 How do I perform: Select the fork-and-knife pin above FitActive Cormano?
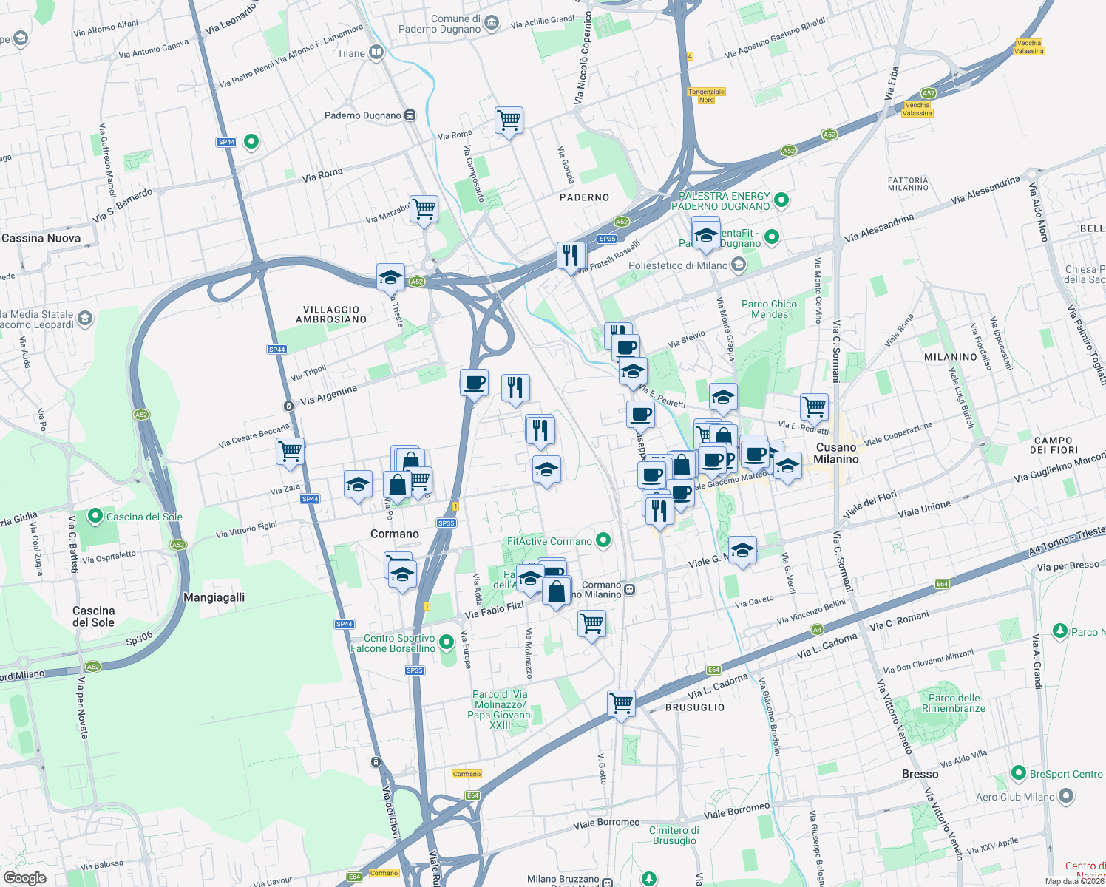tap(541, 430)
